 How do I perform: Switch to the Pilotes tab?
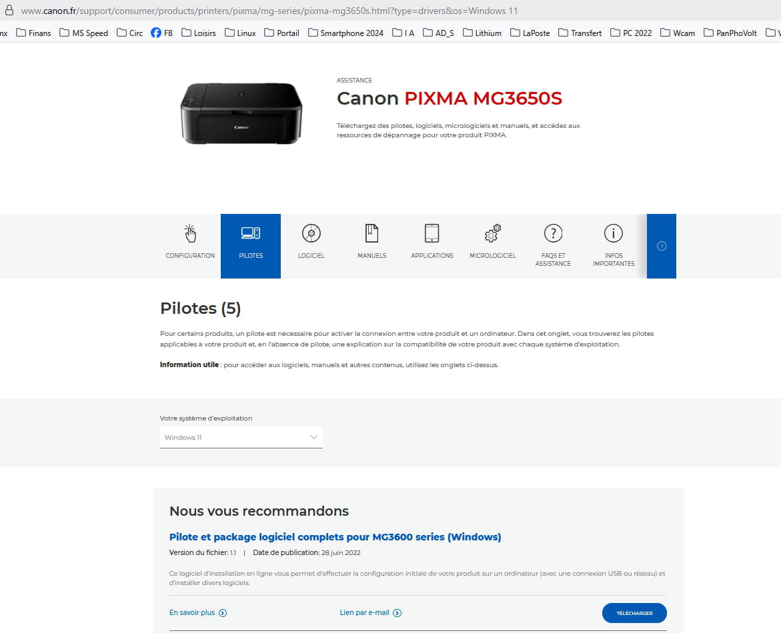(251, 245)
